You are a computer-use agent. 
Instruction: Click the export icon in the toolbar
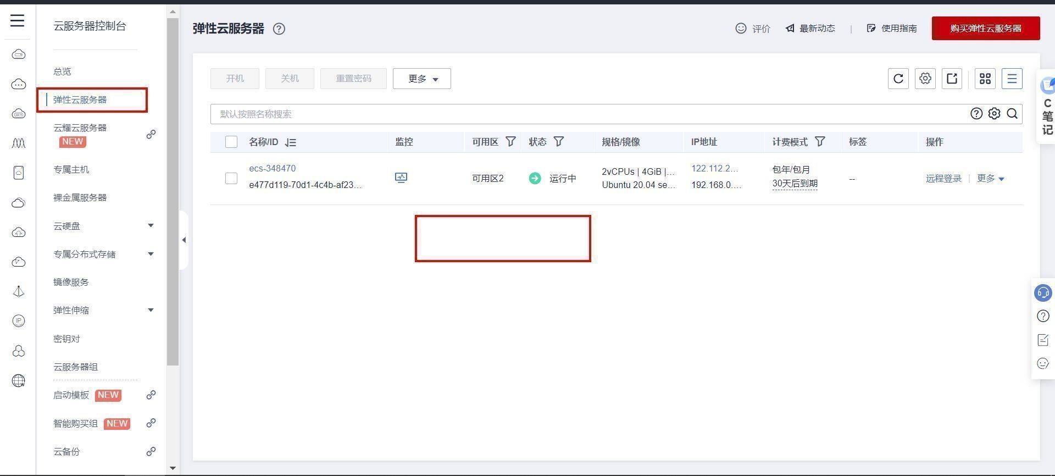(x=952, y=79)
